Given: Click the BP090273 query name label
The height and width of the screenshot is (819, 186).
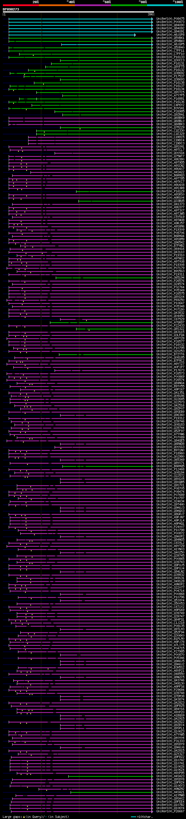Looking at the screenshot, I should click(11, 10).
